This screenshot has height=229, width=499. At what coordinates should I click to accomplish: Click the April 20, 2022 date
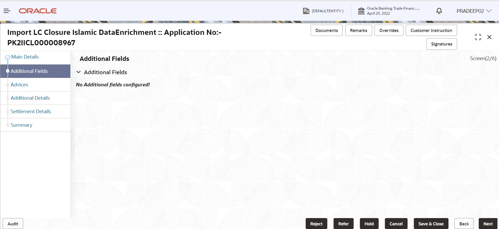point(378,13)
